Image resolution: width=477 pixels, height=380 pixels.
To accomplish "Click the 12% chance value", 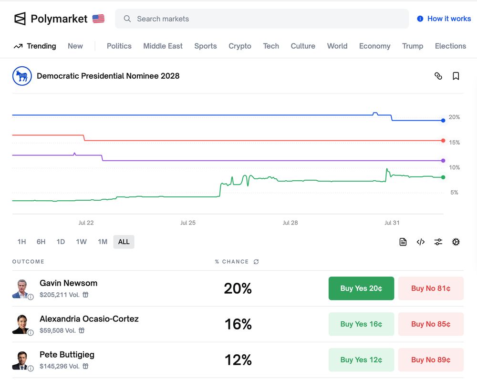I will point(238,360).
